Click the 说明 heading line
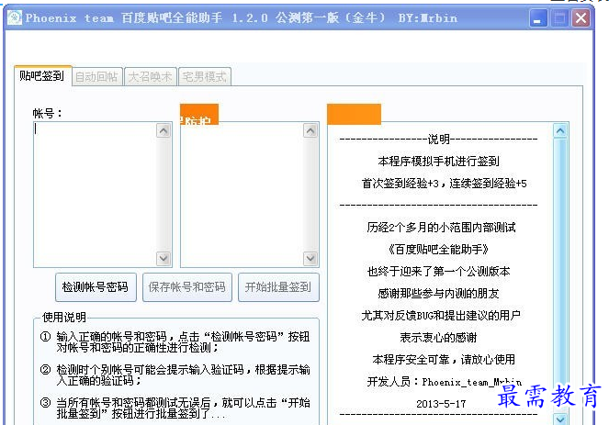This screenshot has height=425, width=609. tap(438, 139)
